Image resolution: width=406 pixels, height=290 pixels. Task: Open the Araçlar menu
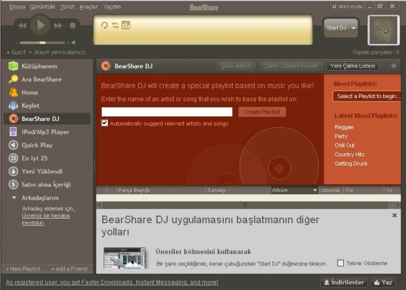coord(88,7)
